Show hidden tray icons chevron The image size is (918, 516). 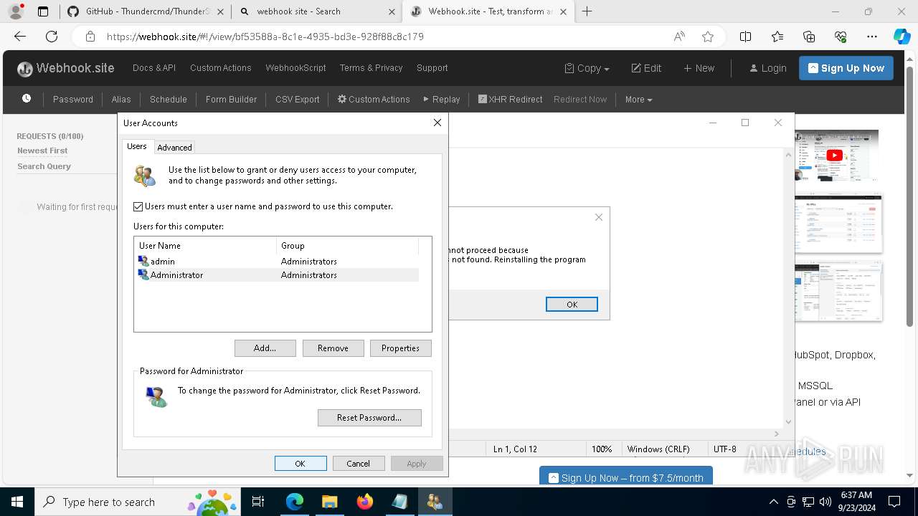pos(773,502)
